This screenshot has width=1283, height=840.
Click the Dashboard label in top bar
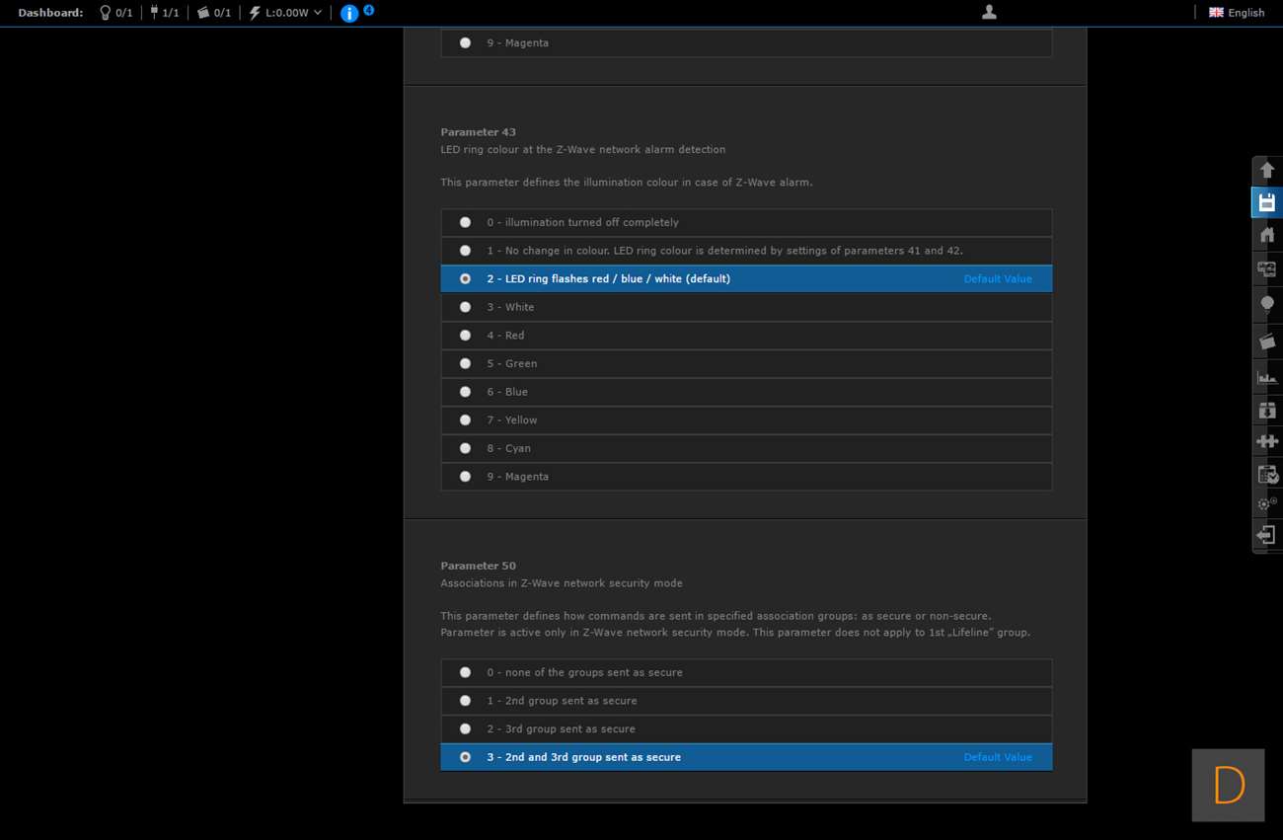[50, 13]
